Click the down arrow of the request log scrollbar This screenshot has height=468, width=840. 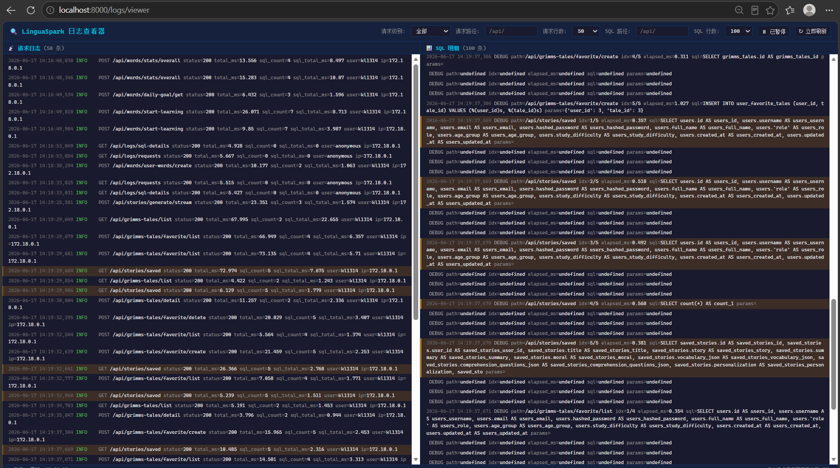tap(416, 459)
